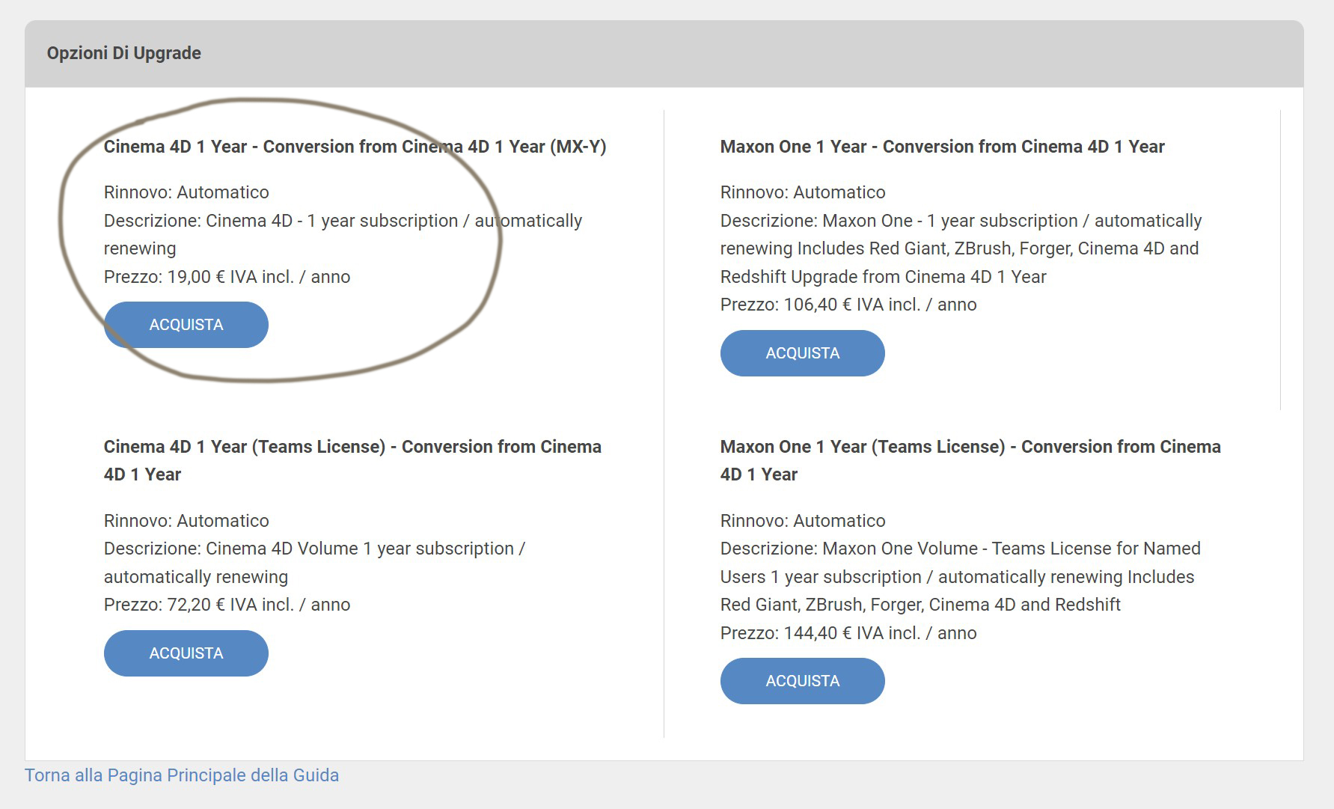
Task: Click Rinnovo: Automatico under Maxon One Teams License
Action: click(803, 521)
